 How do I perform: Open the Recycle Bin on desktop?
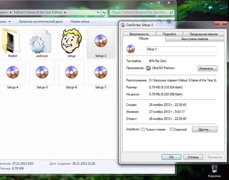click(x=214, y=171)
